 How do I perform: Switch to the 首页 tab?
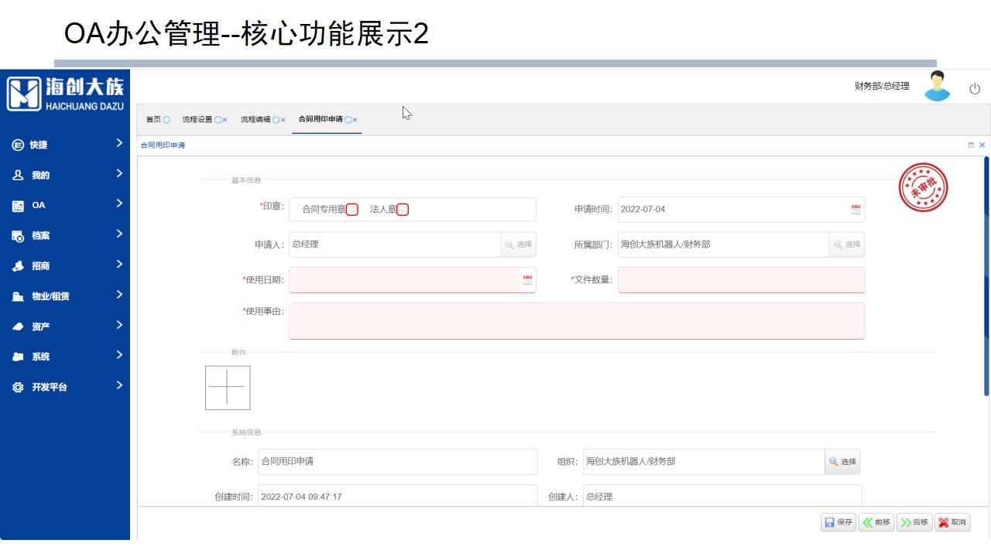153,120
